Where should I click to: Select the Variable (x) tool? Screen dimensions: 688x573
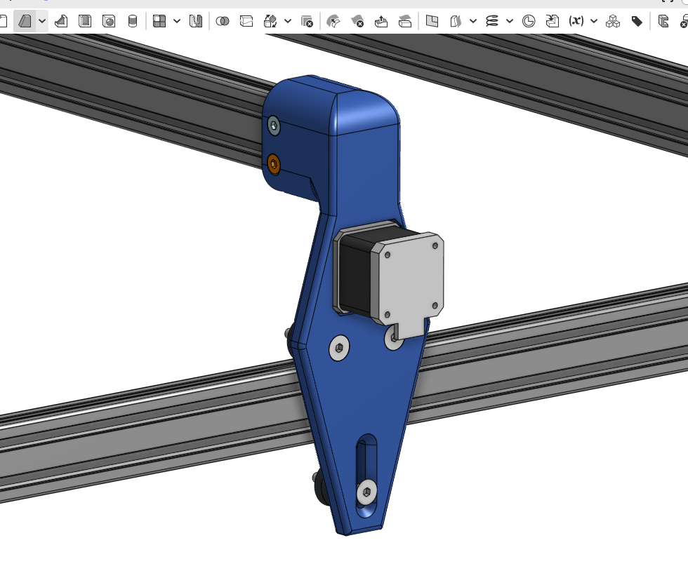point(576,21)
